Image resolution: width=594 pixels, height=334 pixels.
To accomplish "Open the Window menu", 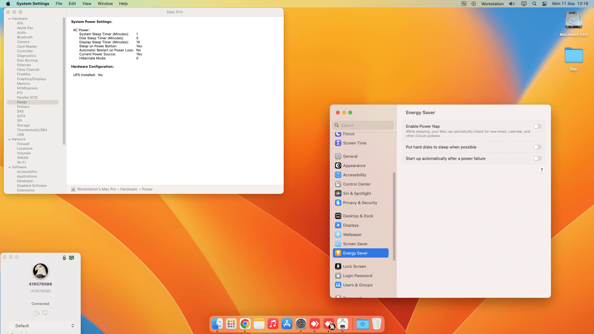I will click(105, 4).
